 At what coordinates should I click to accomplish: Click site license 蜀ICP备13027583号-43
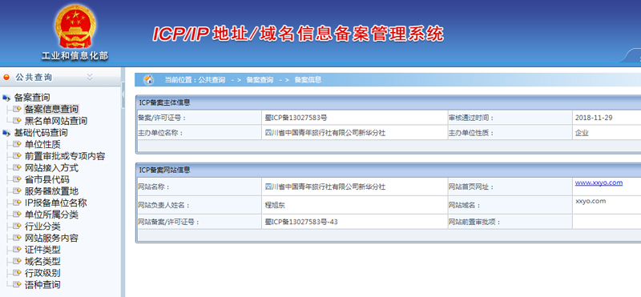pos(301,222)
